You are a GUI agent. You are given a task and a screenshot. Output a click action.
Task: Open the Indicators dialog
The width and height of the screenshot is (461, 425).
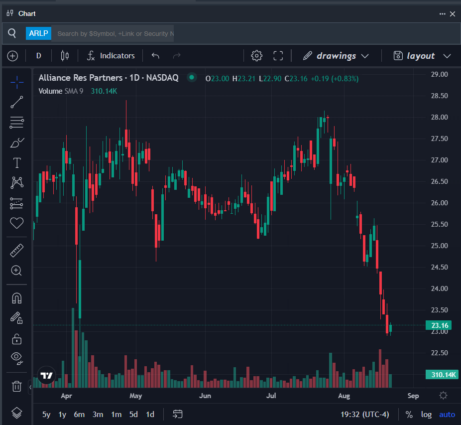[x=111, y=56]
